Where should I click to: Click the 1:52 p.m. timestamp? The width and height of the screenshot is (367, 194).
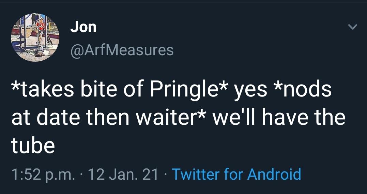pos(42,174)
